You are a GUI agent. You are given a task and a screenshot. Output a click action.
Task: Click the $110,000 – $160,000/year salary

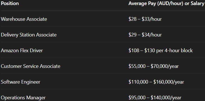[x=156, y=82]
